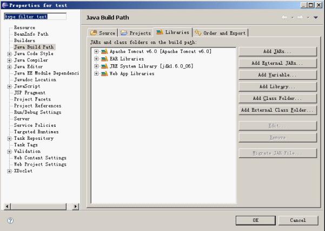Expand the Validation sidebar node
325x231 pixels.
[x=9, y=152]
